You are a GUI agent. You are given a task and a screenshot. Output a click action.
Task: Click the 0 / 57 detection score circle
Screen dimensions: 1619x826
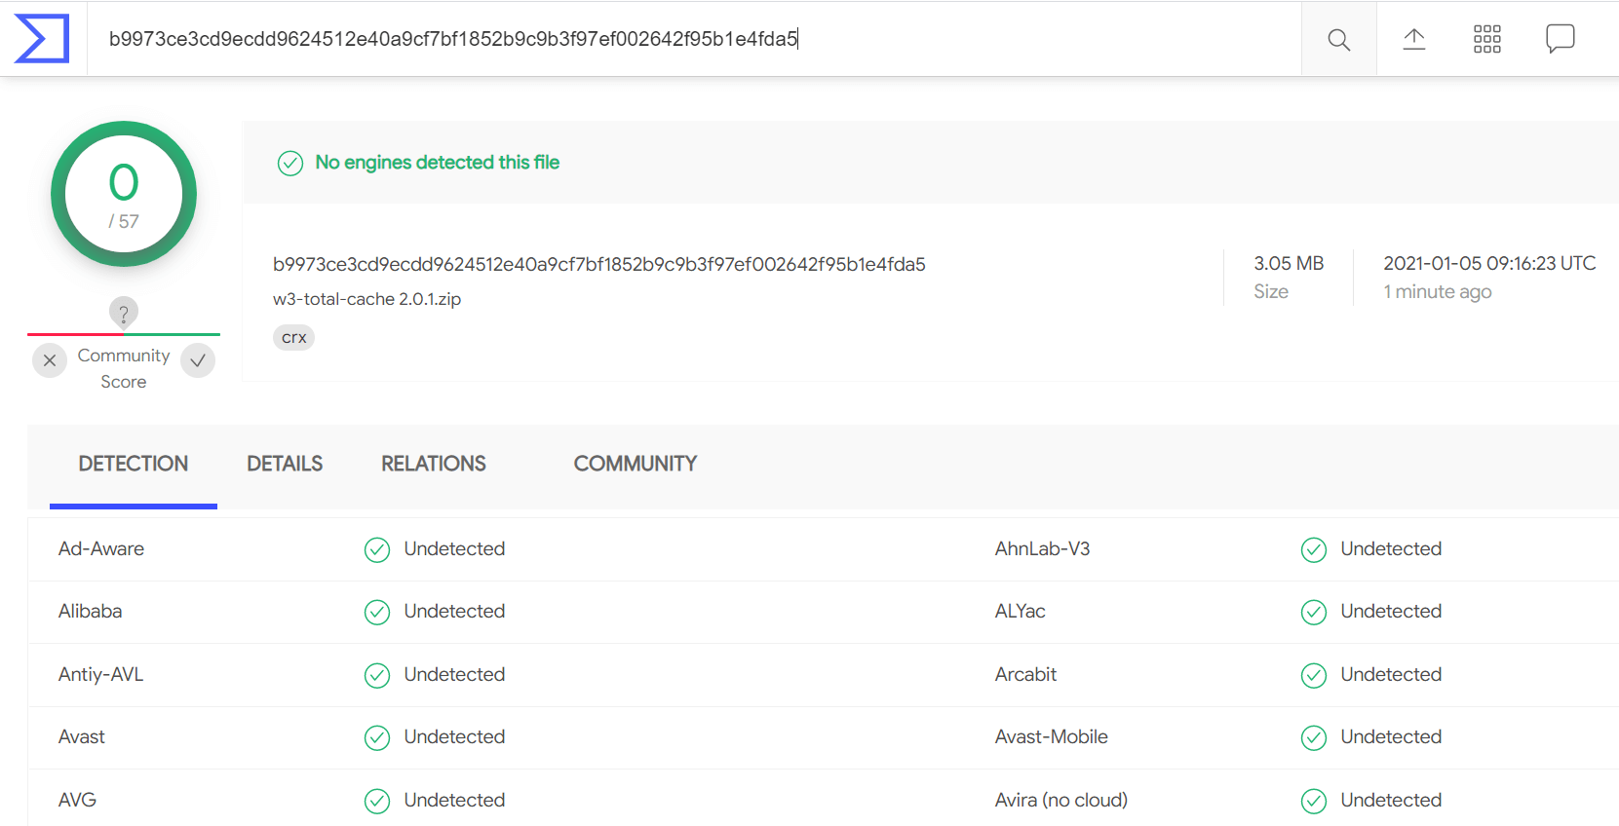(124, 194)
